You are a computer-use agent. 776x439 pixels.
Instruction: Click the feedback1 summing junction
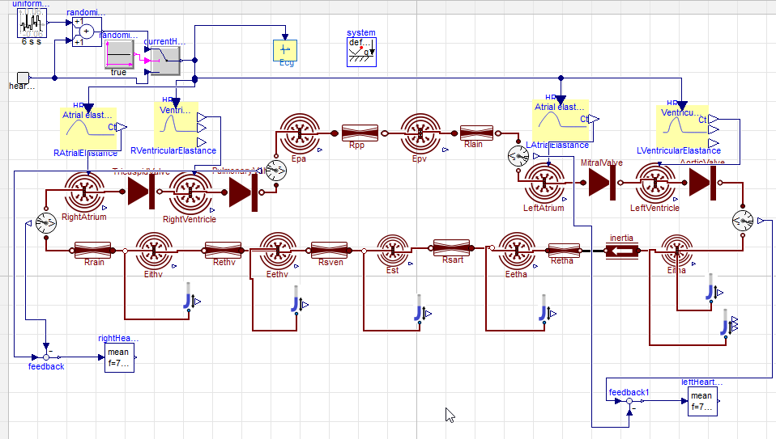tap(629, 401)
